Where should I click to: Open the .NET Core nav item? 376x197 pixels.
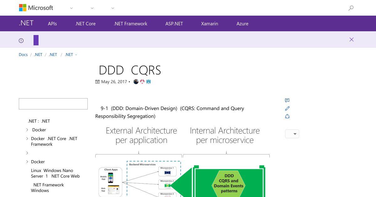tap(85, 23)
